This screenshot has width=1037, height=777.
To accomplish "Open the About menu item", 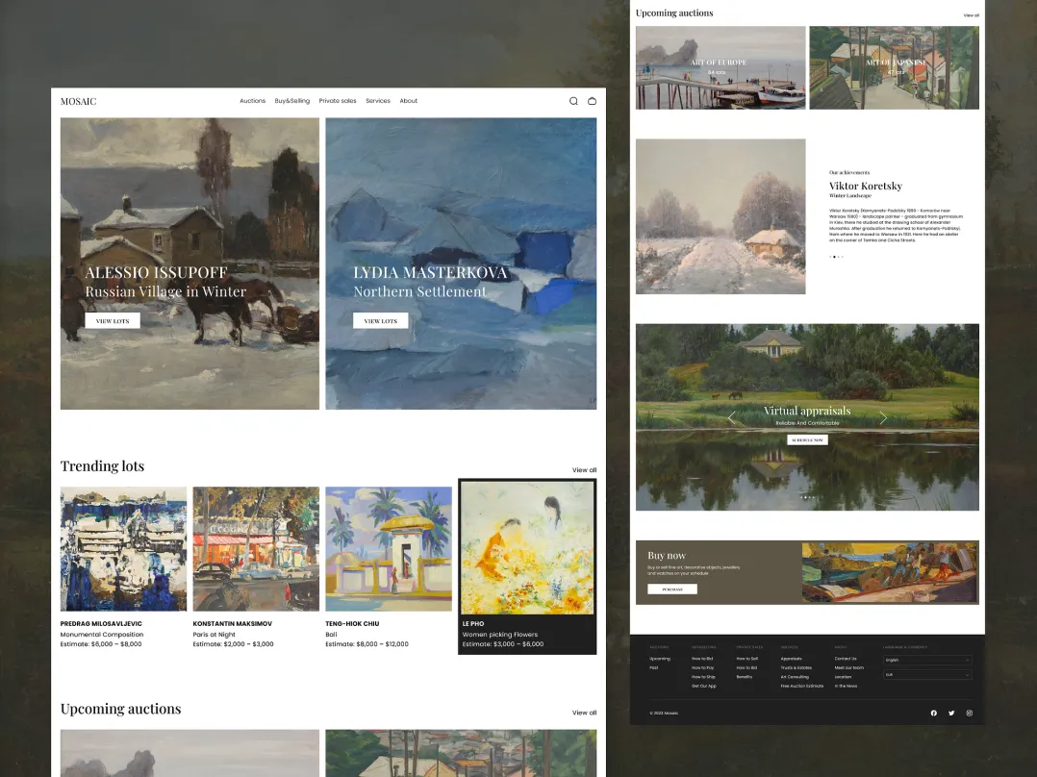I will 409,100.
